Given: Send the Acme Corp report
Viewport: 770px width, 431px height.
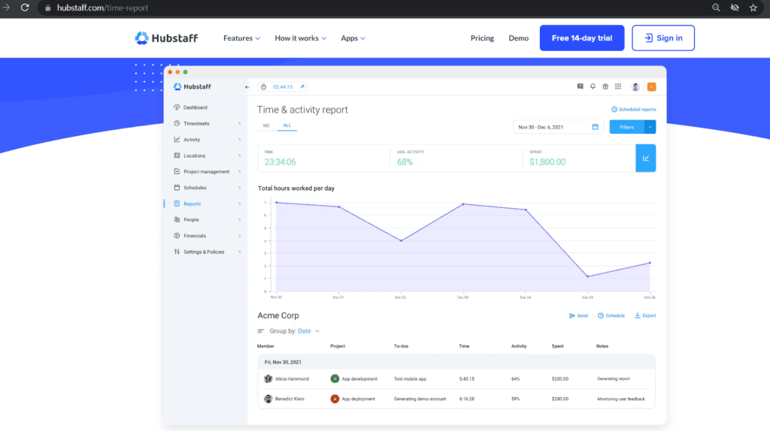Looking at the screenshot, I should pyautogui.click(x=578, y=316).
